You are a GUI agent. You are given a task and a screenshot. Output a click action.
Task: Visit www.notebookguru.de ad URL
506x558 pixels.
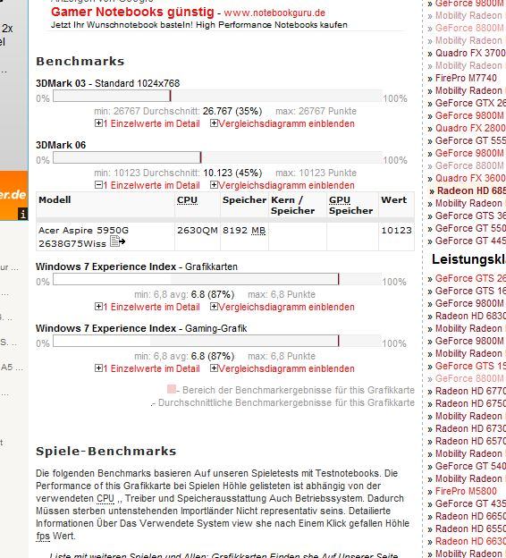[274, 13]
